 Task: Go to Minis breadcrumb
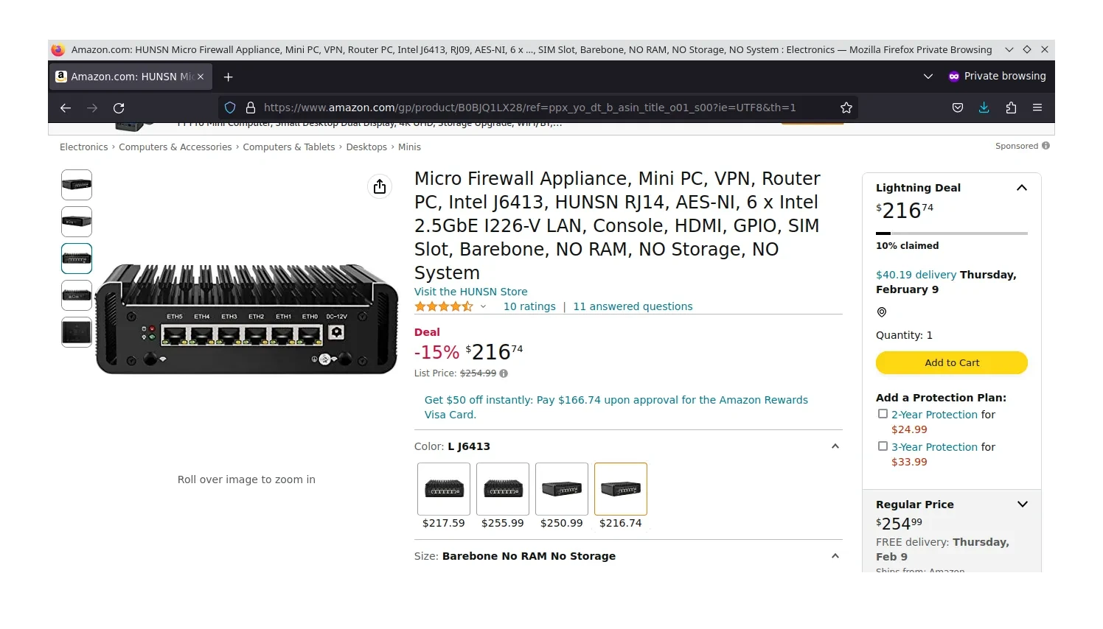click(x=409, y=147)
